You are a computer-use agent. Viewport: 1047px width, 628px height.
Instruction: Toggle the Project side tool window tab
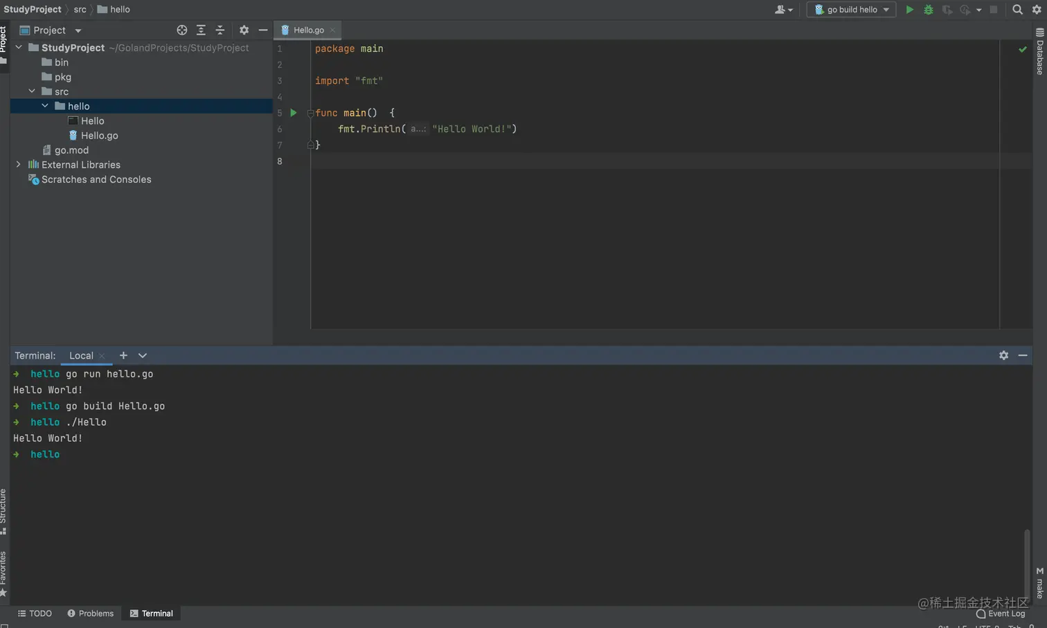tap(3, 44)
